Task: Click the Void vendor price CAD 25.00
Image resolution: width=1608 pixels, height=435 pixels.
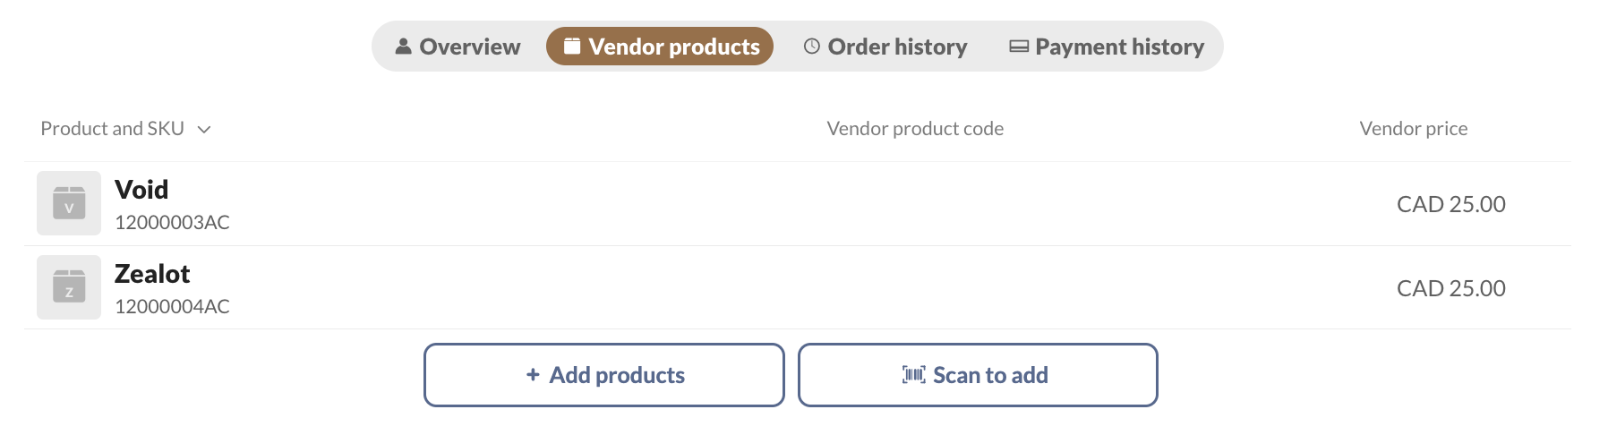Action: pos(1451,204)
